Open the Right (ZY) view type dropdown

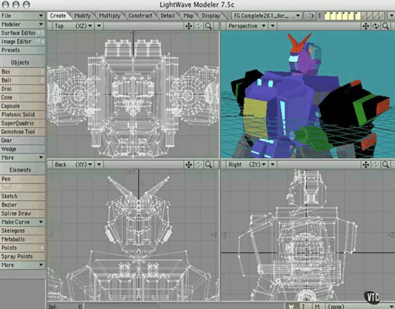(x=247, y=165)
